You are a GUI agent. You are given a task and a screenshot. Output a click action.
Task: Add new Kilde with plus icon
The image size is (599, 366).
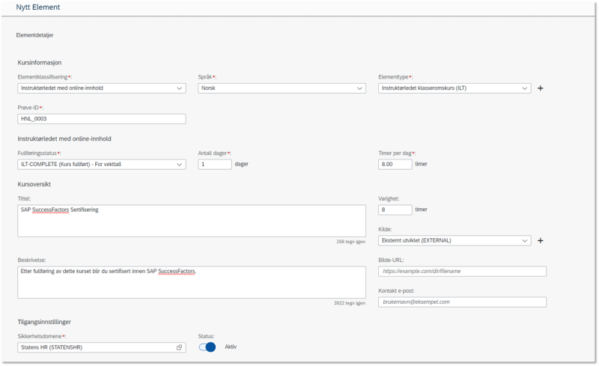540,241
